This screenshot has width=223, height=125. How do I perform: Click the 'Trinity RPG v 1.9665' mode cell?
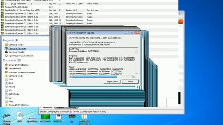pyautogui.click(x=75, y=3)
